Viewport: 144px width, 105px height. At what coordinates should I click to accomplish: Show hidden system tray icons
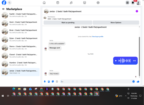126,96
